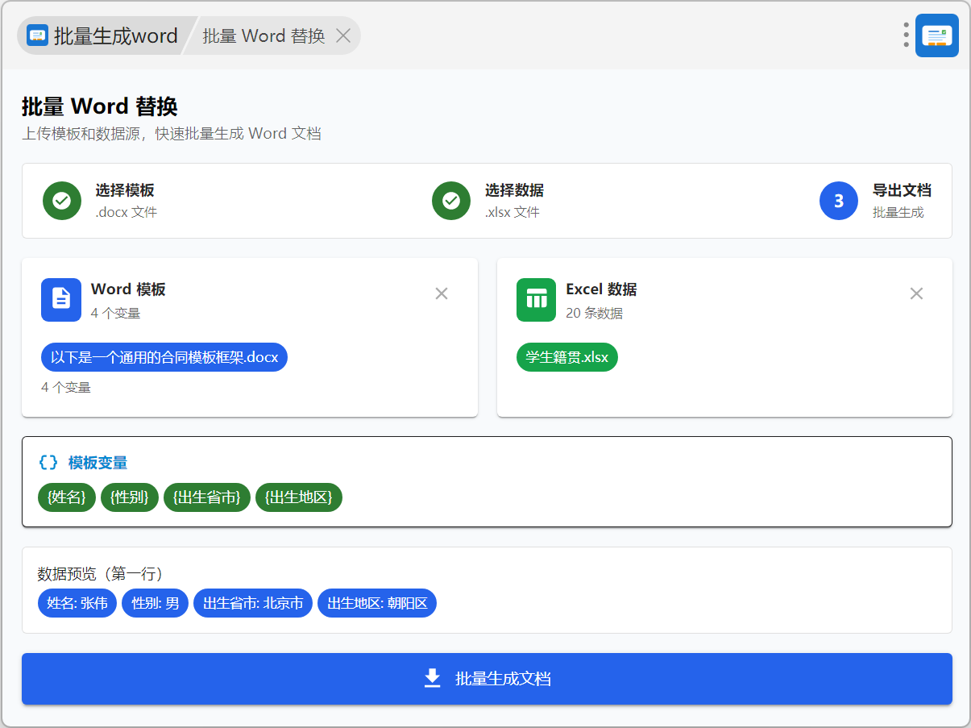The width and height of the screenshot is (971, 728).
Task: Click the blue Word template document icon
Action: coord(61,299)
